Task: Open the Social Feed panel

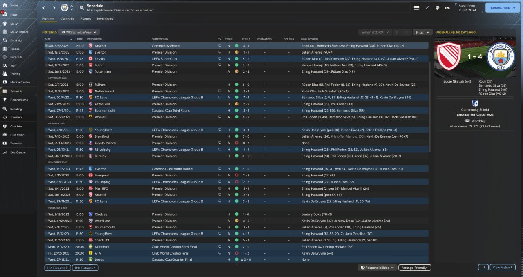Action: click(502, 8)
